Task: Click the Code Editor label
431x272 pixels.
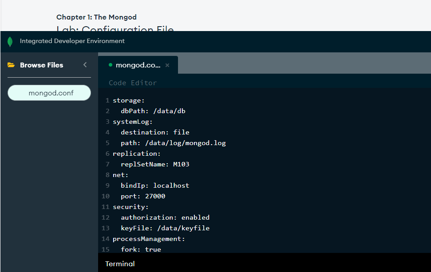Action: coord(133,83)
